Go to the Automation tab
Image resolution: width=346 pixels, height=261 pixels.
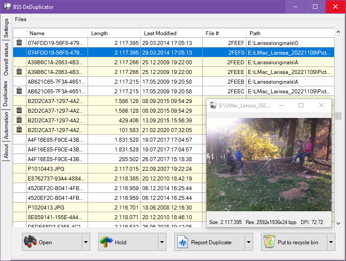6,125
